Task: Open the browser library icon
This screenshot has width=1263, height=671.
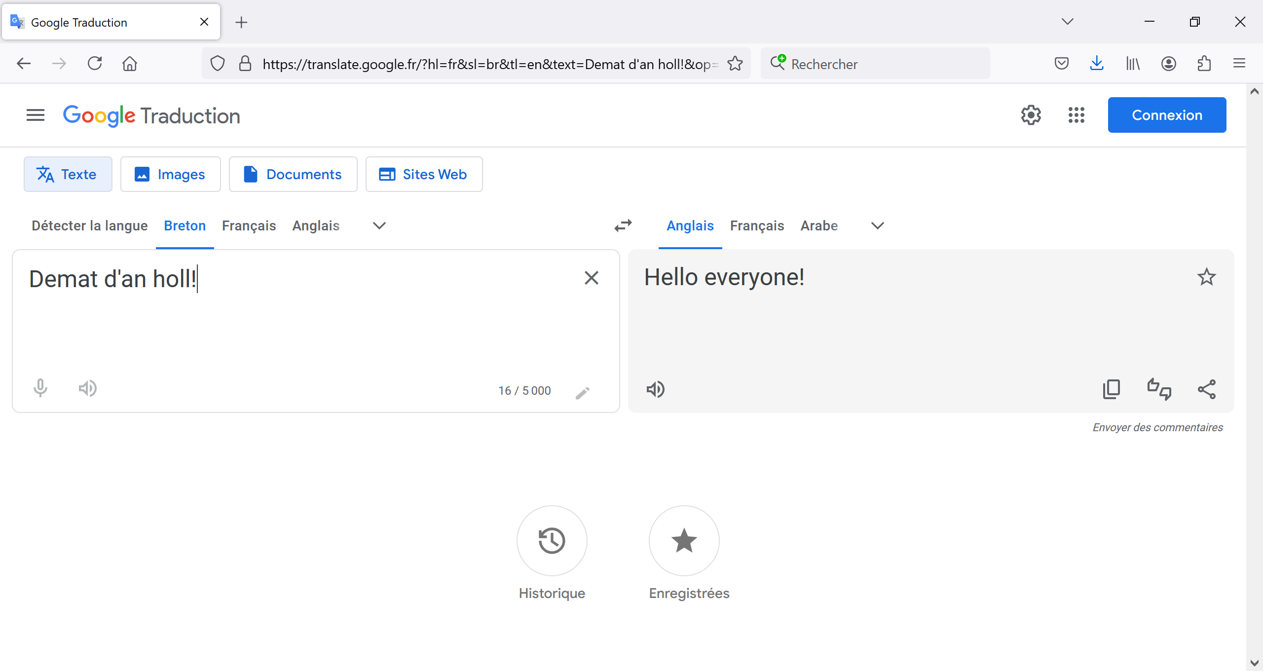Action: (x=1133, y=64)
